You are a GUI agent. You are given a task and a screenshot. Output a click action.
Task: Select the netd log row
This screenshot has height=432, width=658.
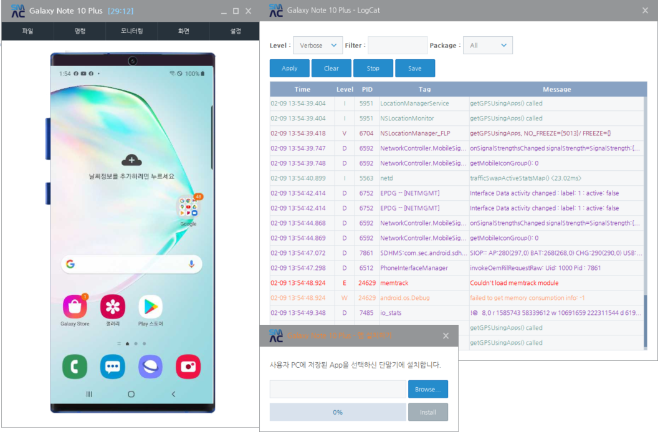coord(457,178)
